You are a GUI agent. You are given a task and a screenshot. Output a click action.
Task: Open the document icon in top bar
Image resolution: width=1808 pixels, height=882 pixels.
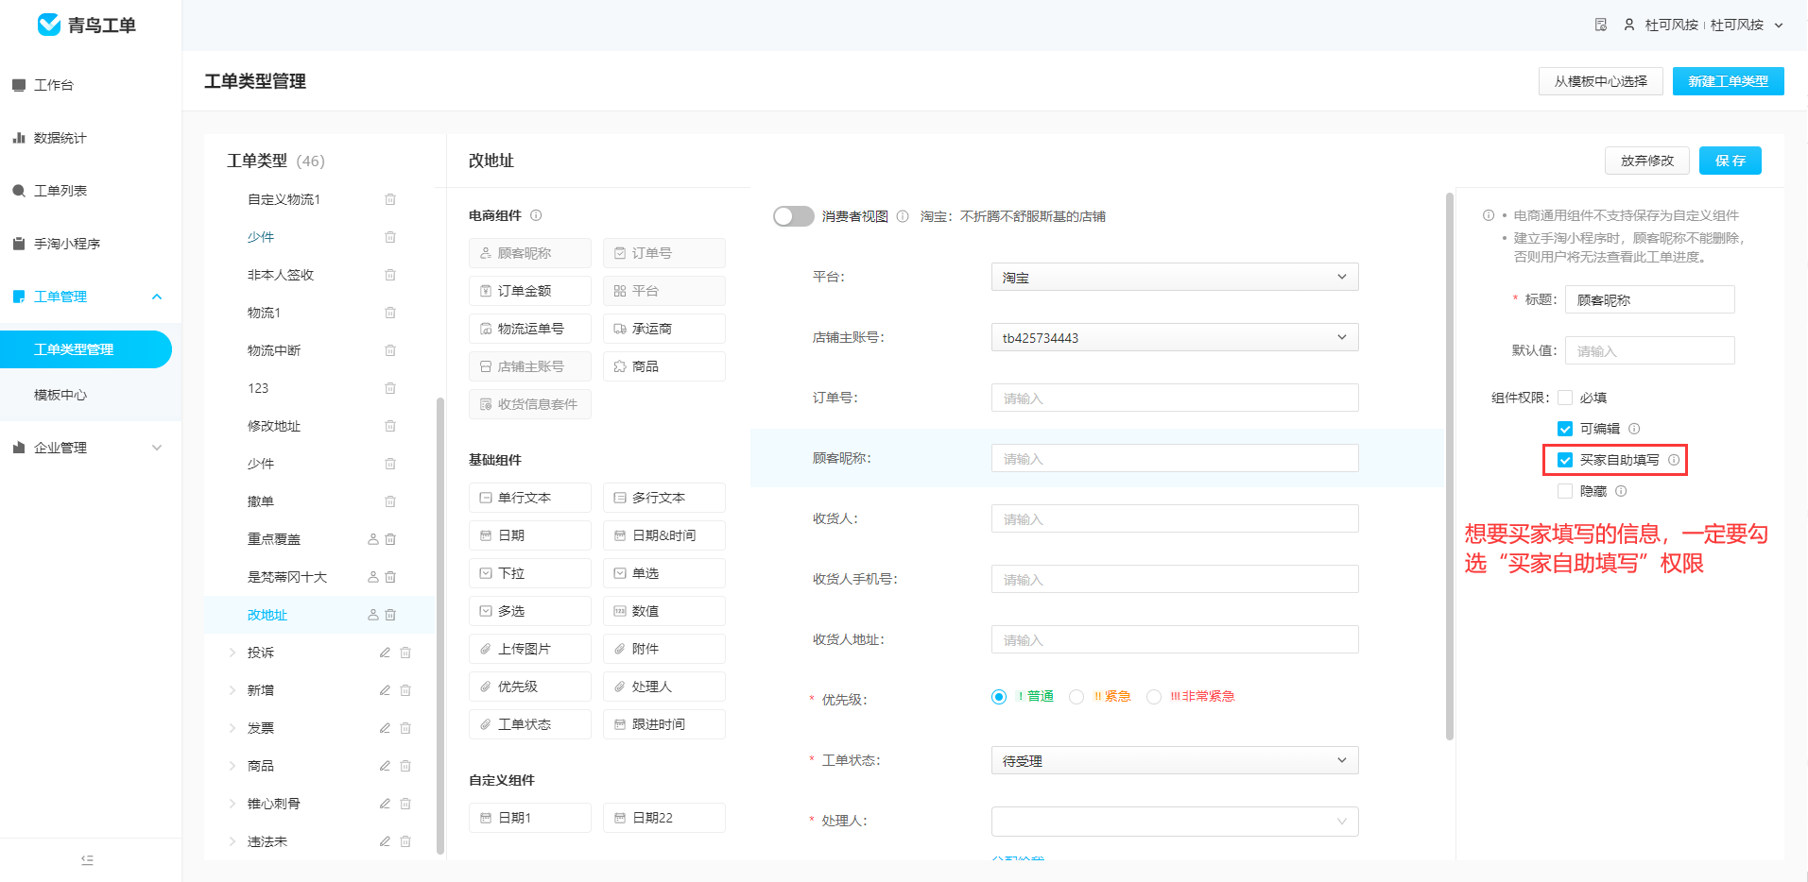(x=1601, y=25)
